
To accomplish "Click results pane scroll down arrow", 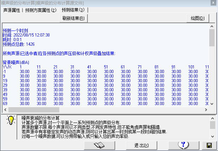I will point(212,104).
